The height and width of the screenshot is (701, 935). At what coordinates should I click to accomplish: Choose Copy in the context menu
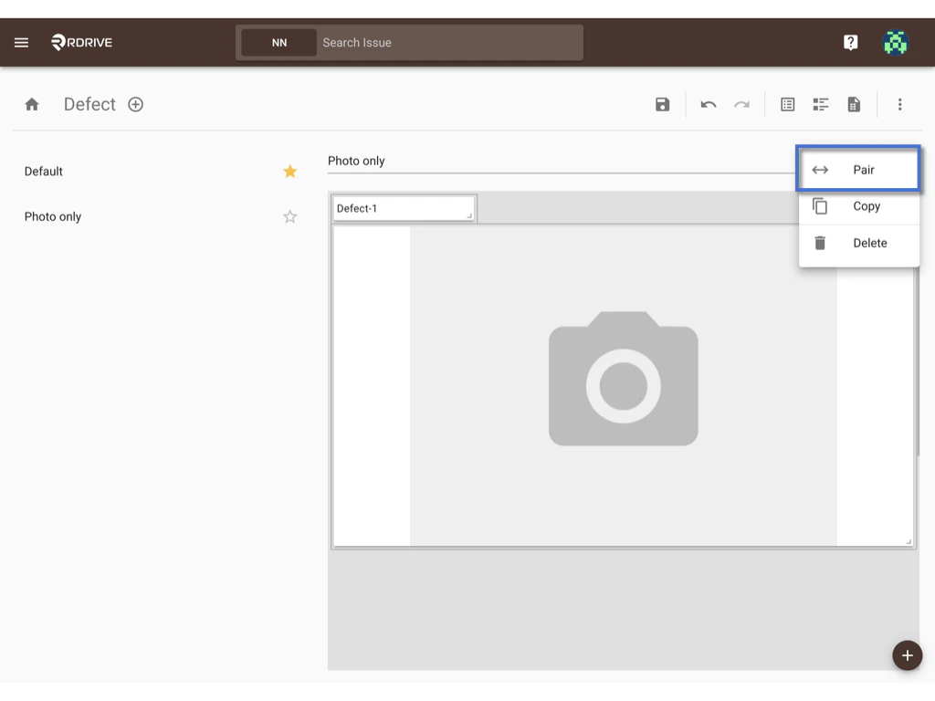pos(858,205)
